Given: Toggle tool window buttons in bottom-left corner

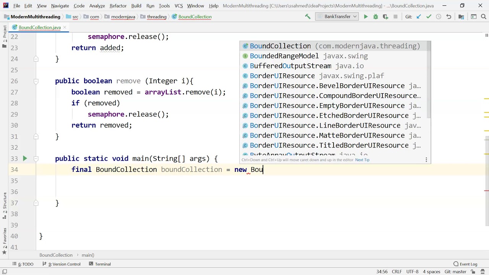Looking at the screenshot, I should (x=4, y=272).
